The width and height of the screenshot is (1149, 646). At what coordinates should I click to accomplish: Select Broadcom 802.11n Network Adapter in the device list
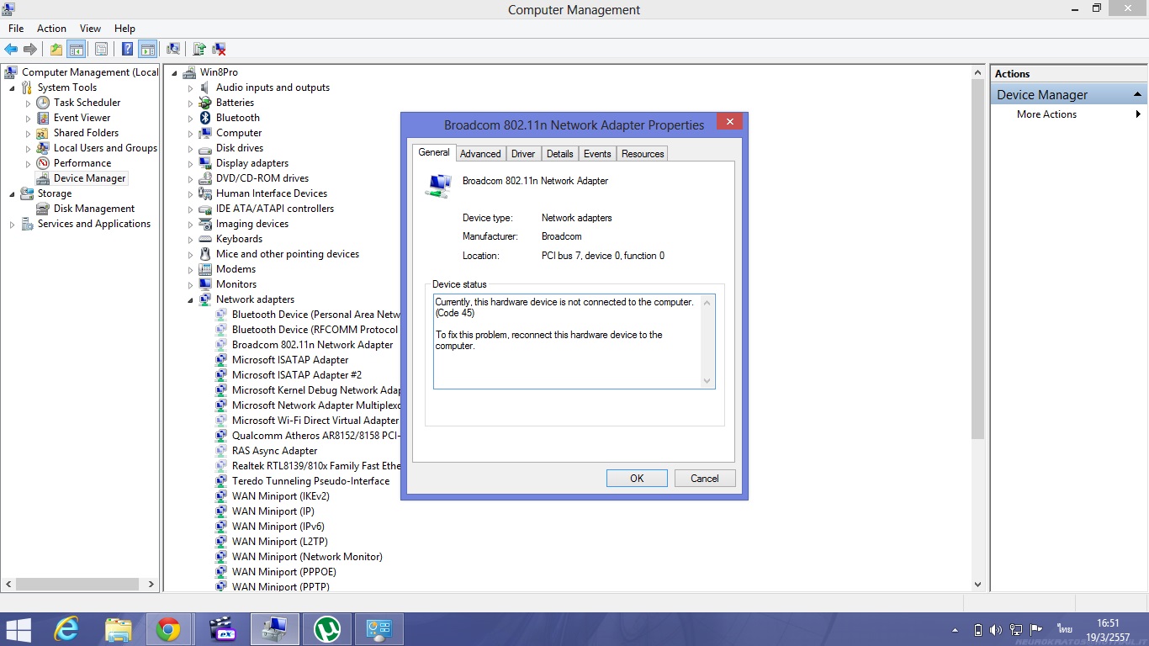[312, 345]
